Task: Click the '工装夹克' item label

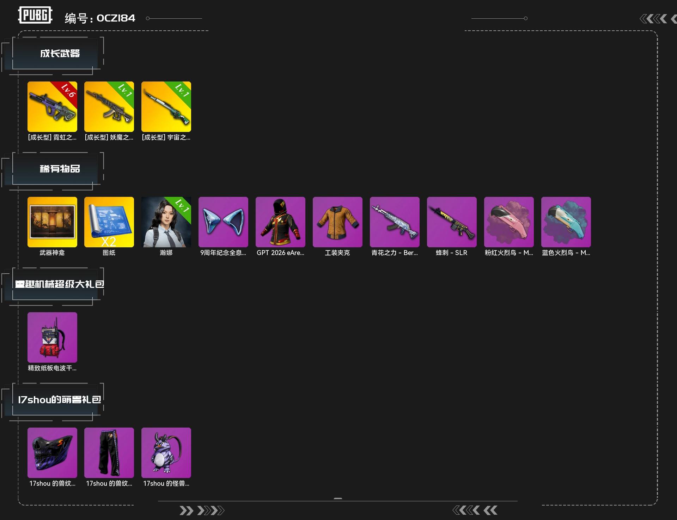Action: (x=337, y=253)
